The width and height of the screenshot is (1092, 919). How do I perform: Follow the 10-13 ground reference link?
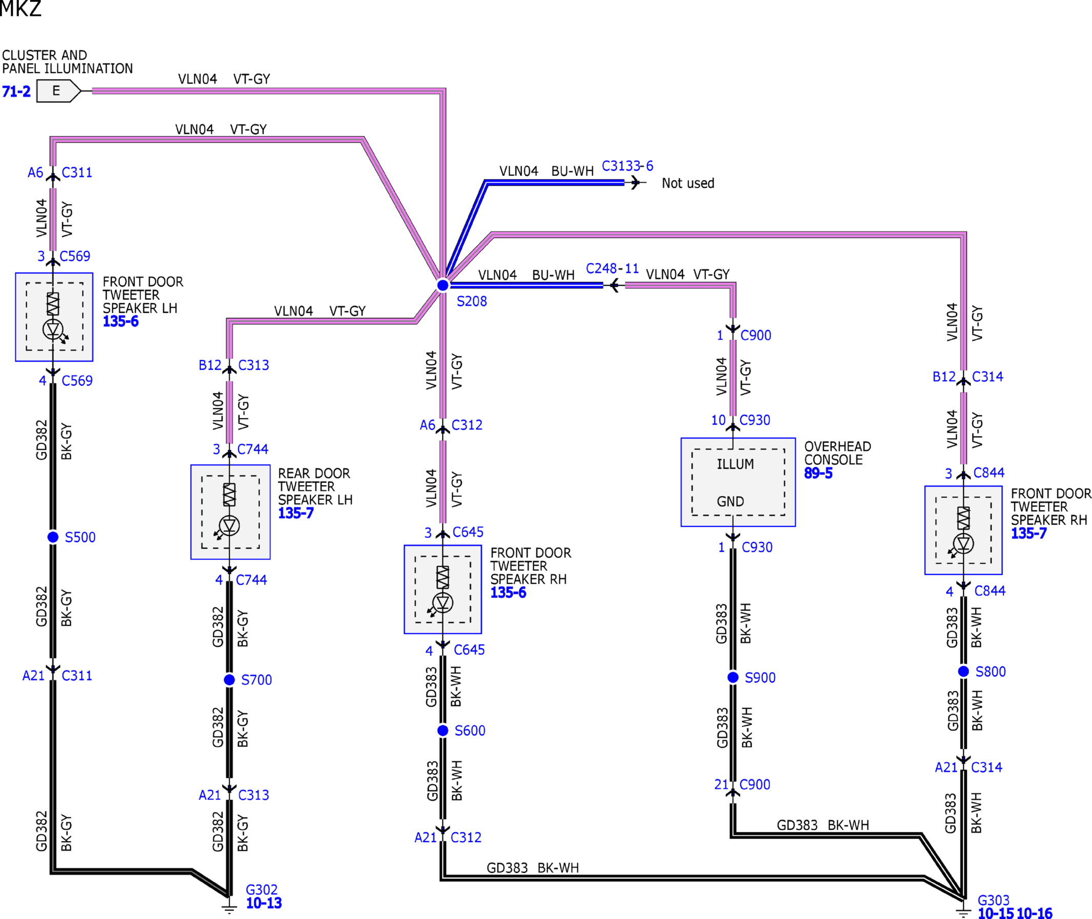[x=264, y=903]
